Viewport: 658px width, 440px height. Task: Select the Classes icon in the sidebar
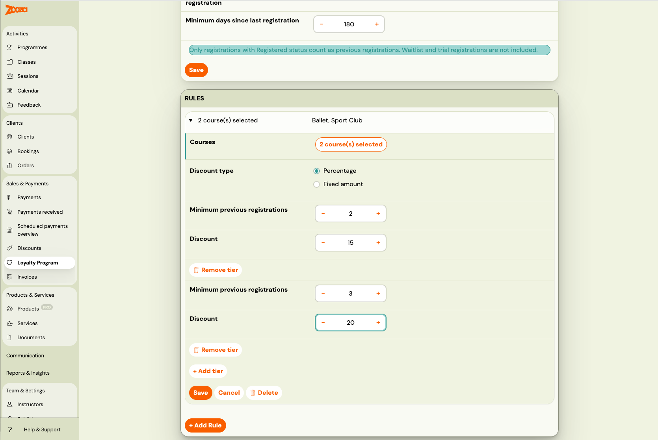click(x=10, y=62)
